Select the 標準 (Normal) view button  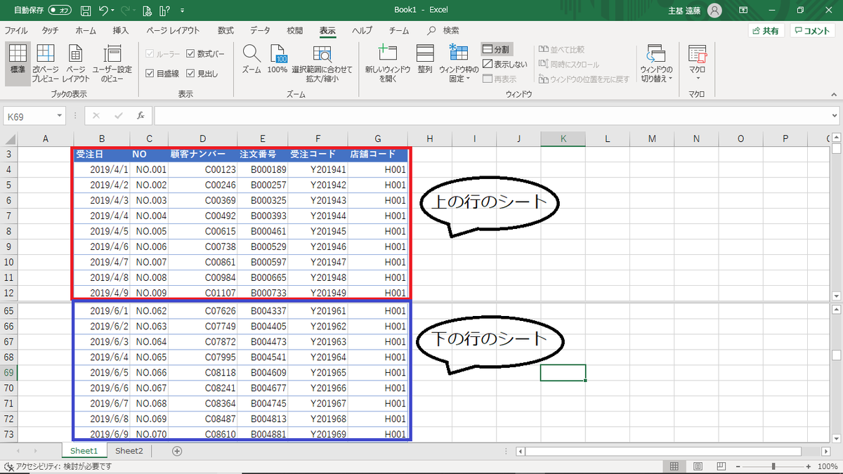click(x=18, y=64)
